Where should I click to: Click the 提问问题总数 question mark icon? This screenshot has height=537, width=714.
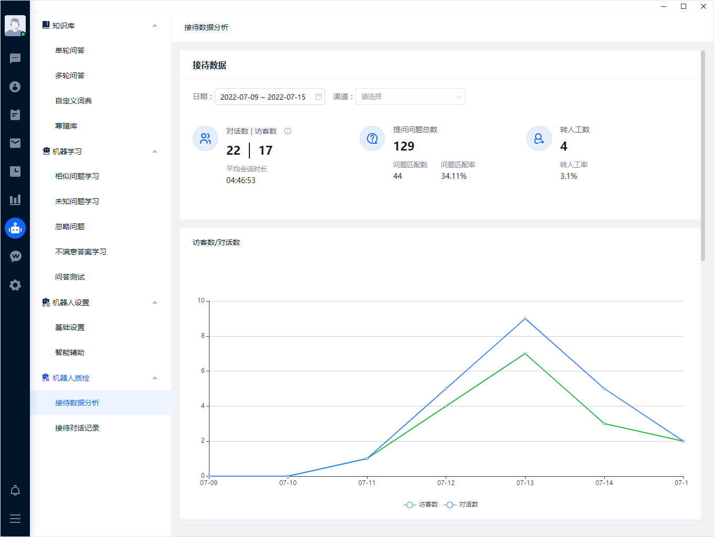coord(372,138)
